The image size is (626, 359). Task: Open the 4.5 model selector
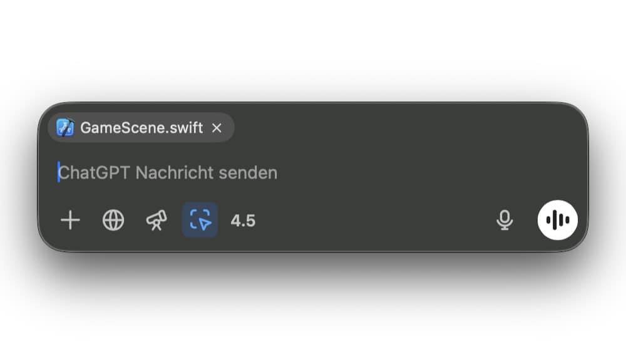(x=243, y=221)
